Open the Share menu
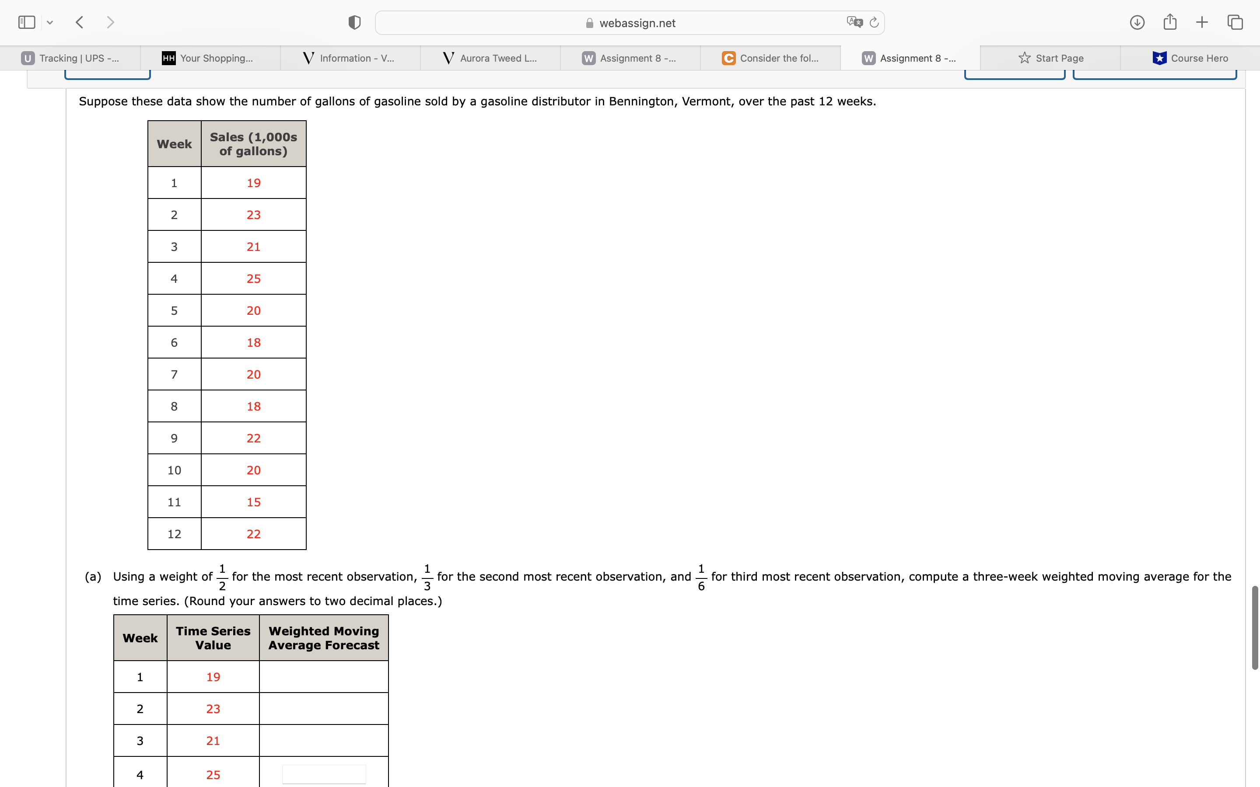 coord(1170,22)
